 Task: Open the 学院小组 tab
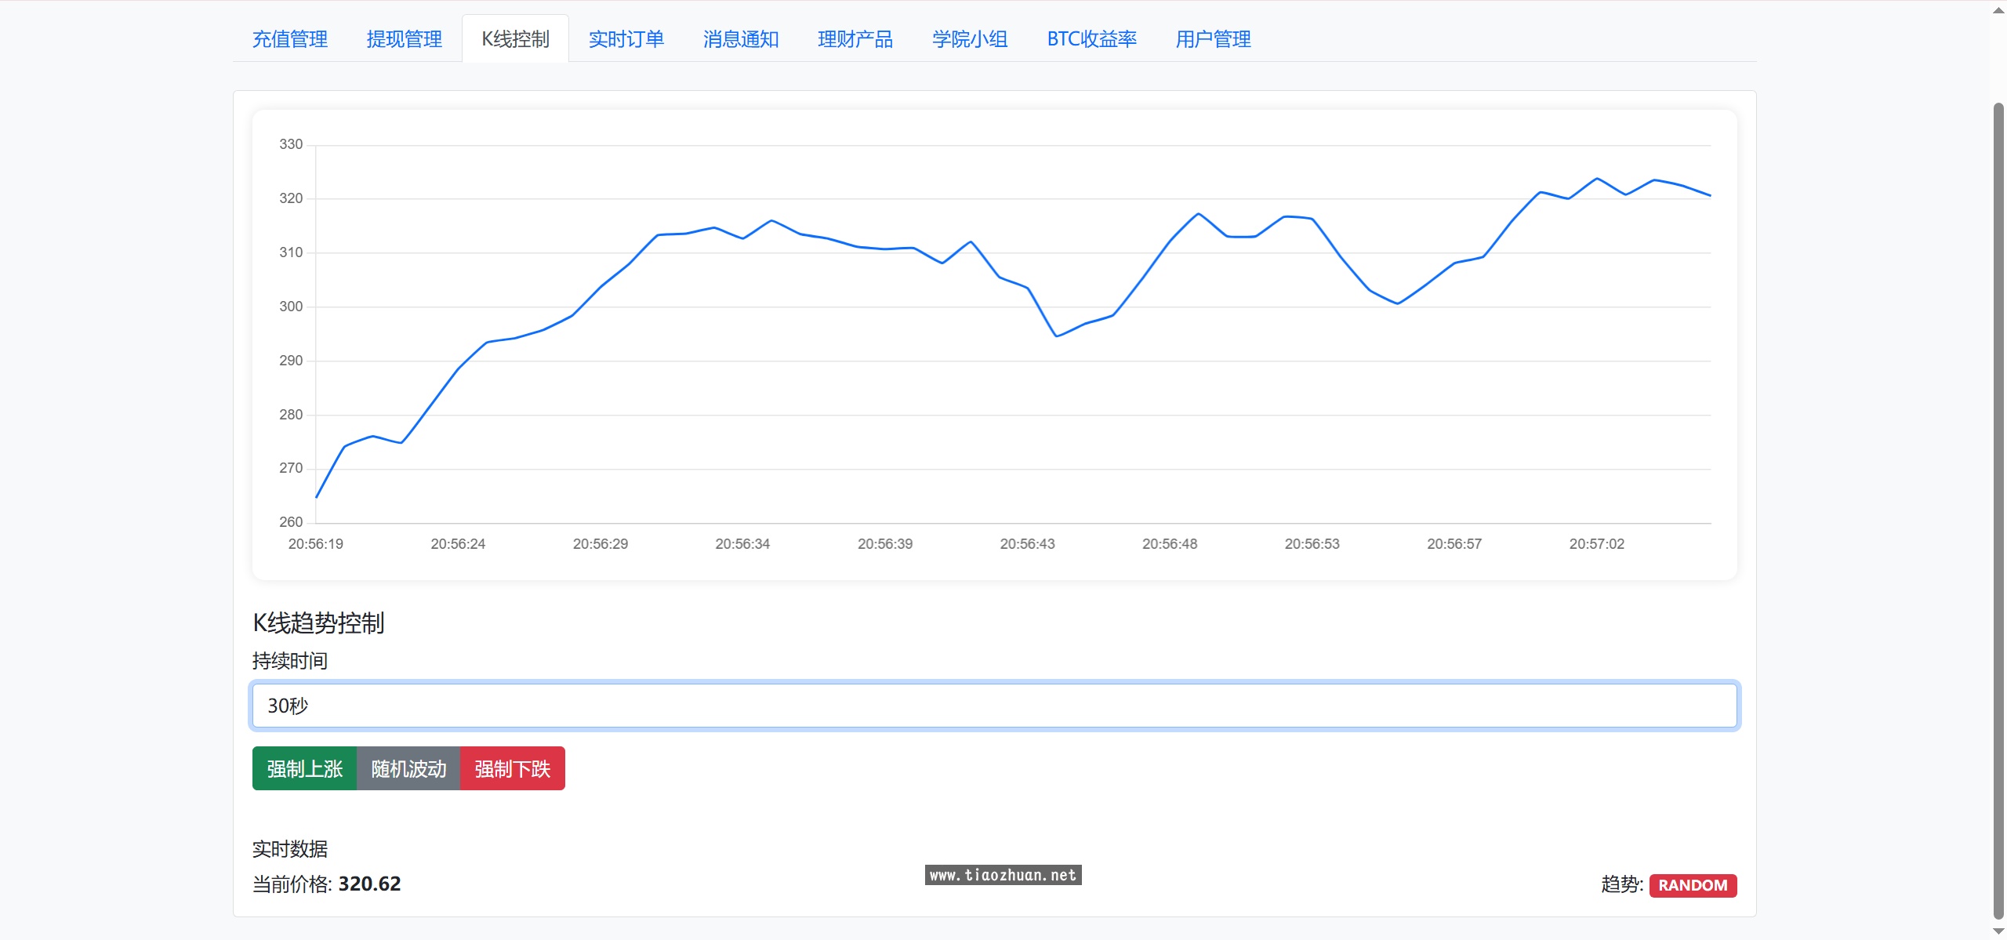tap(969, 39)
